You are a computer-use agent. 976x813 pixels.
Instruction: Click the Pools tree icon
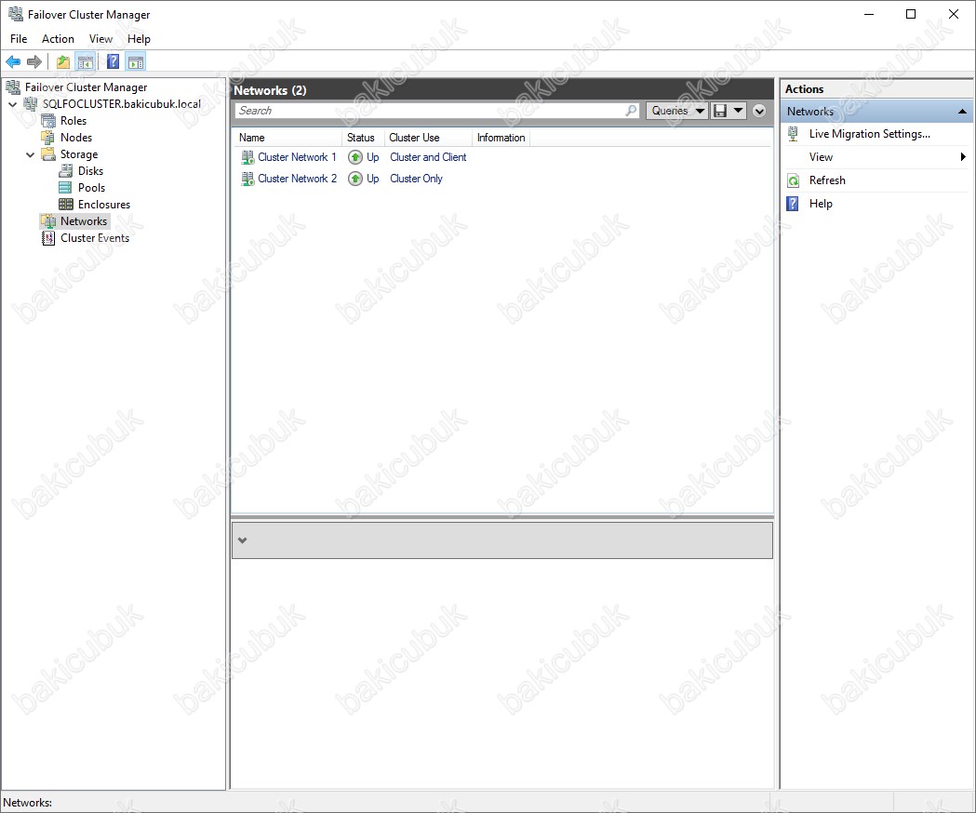(x=65, y=187)
